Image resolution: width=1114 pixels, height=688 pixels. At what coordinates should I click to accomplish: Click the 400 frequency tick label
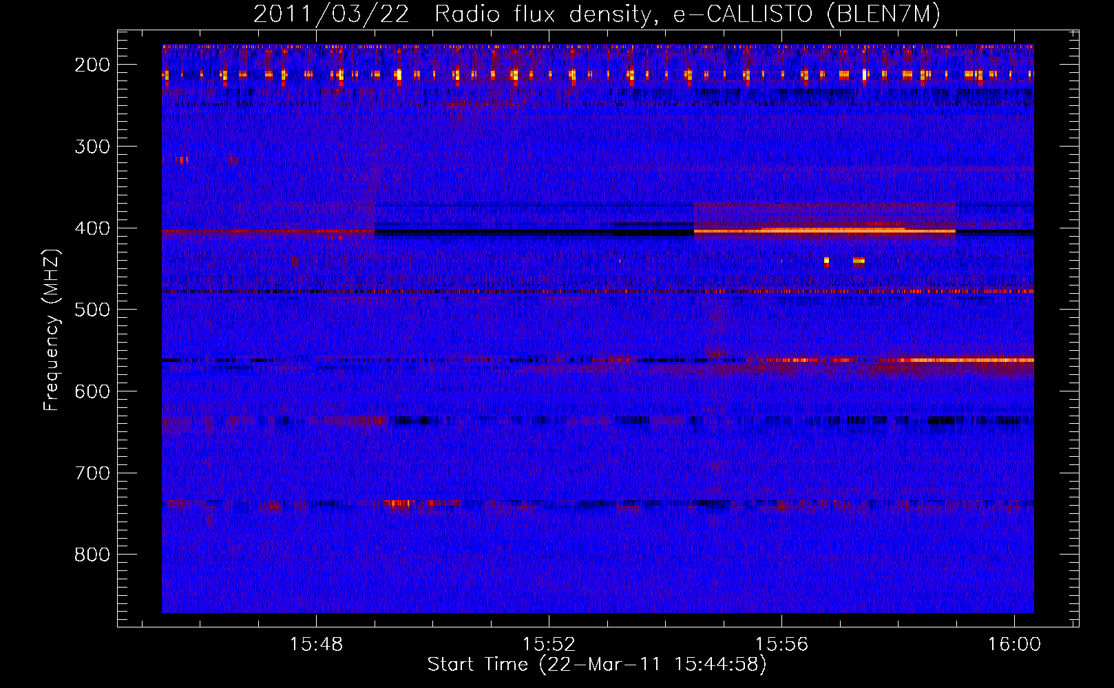pyautogui.click(x=92, y=228)
